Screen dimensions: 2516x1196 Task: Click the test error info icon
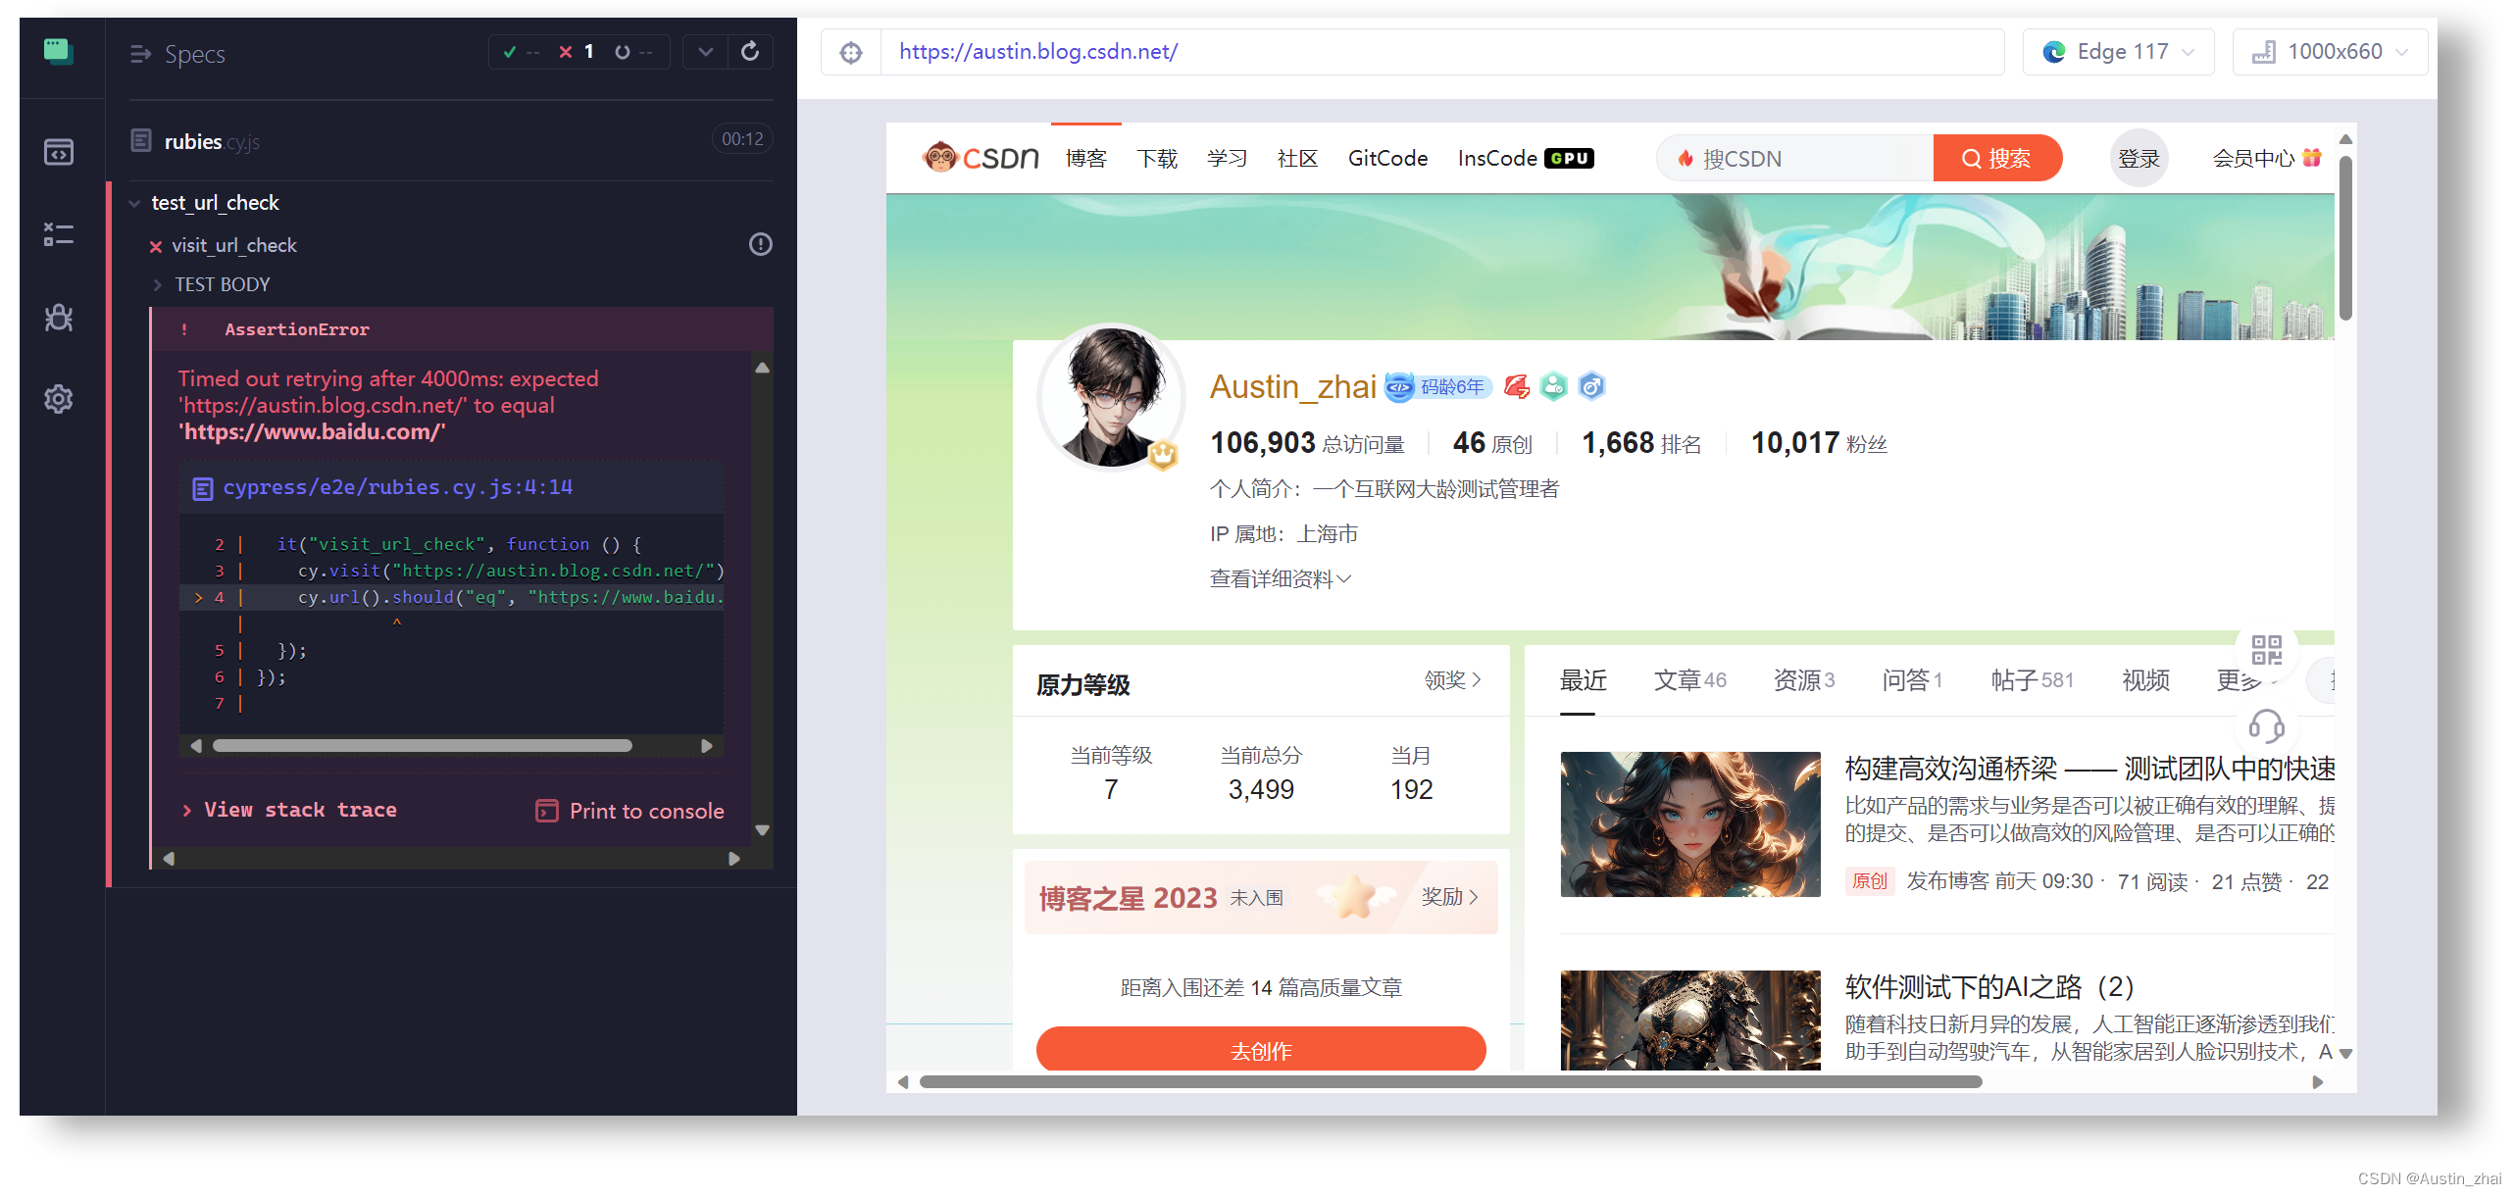(x=761, y=244)
